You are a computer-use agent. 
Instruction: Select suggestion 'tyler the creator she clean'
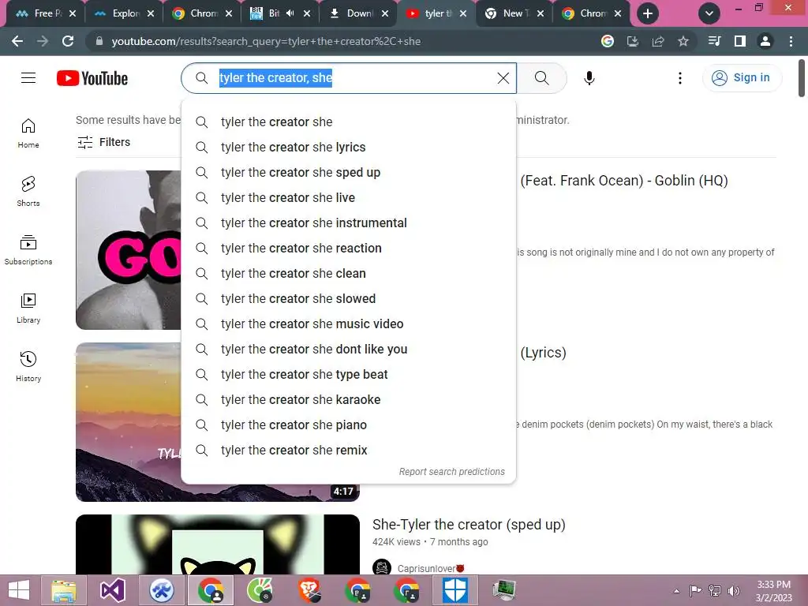coord(348,274)
